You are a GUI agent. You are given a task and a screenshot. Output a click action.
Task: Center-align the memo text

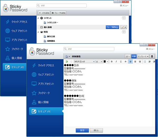tap(135, 61)
